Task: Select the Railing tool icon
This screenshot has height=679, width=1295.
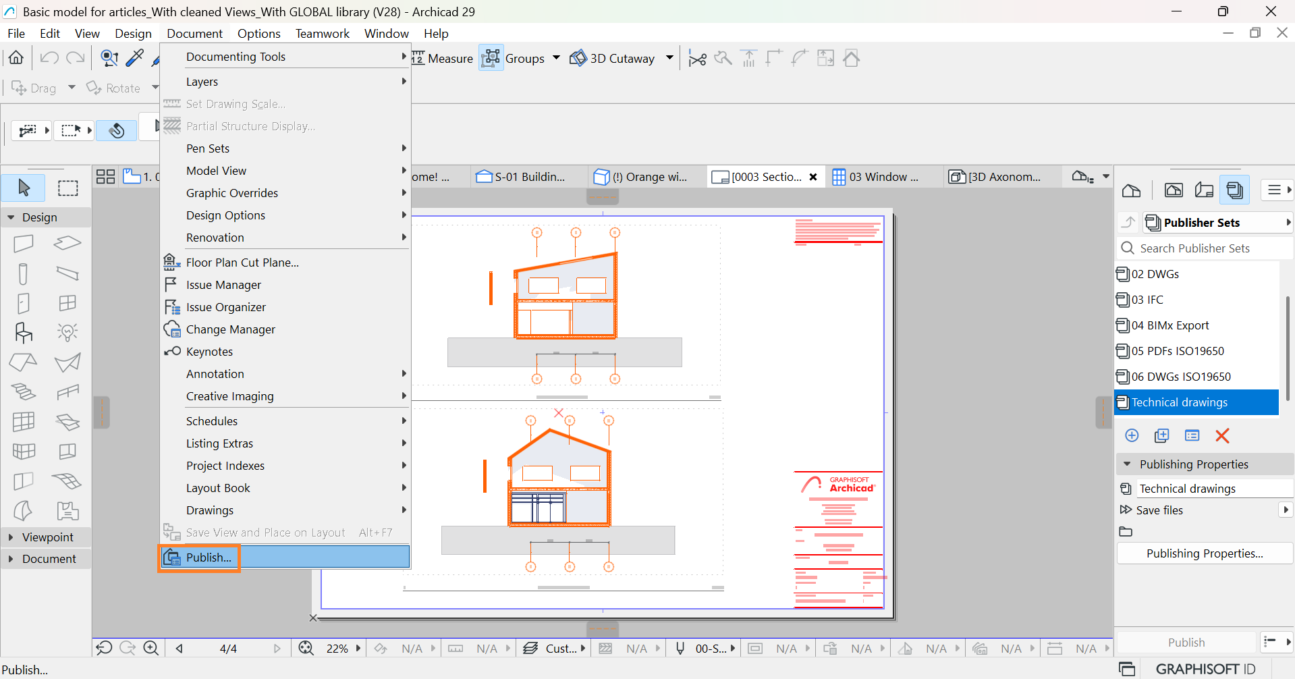Action: point(67,391)
